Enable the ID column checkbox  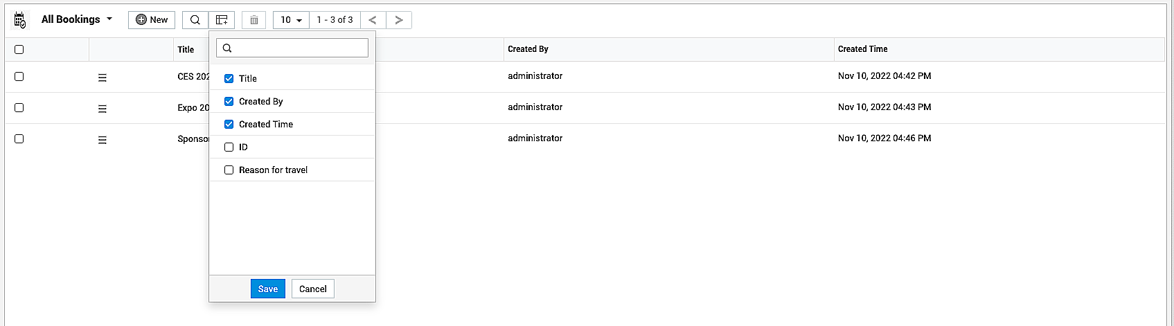pos(229,147)
